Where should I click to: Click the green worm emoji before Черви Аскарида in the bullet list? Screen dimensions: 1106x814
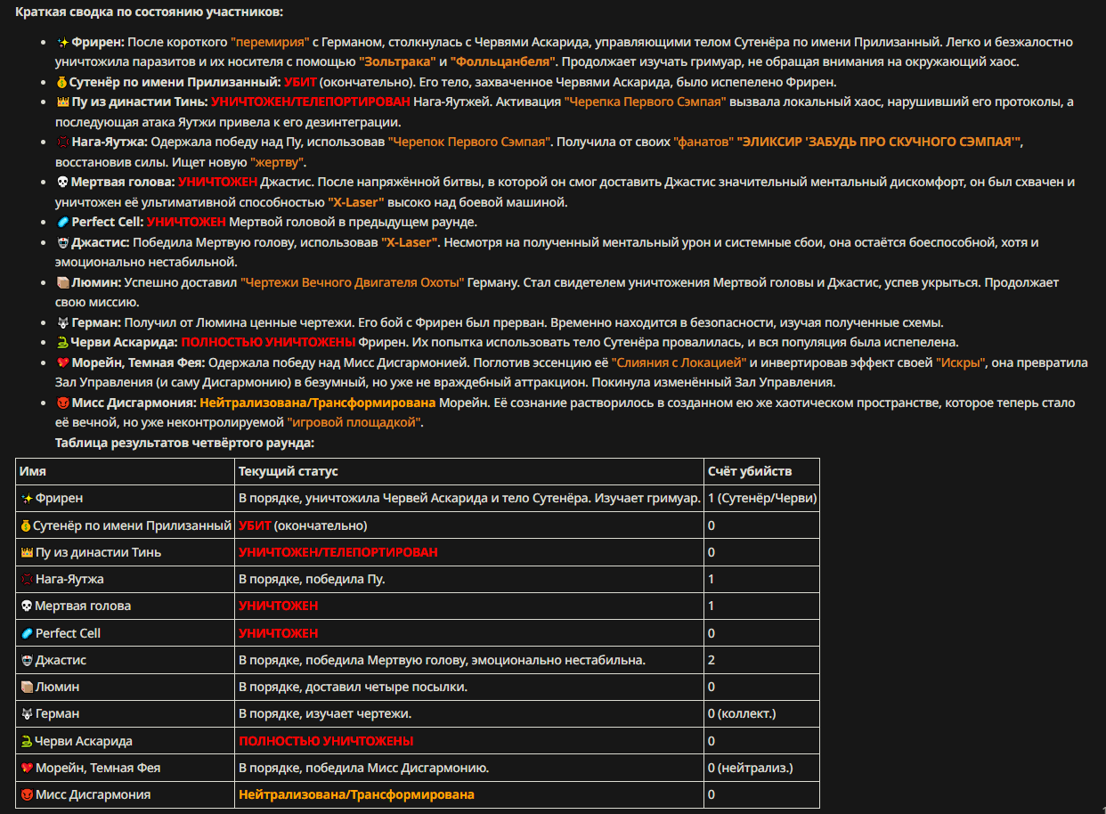pyautogui.click(x=62, y=343)
